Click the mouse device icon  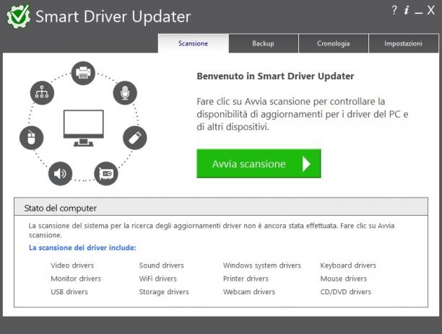tap(31, 138)
